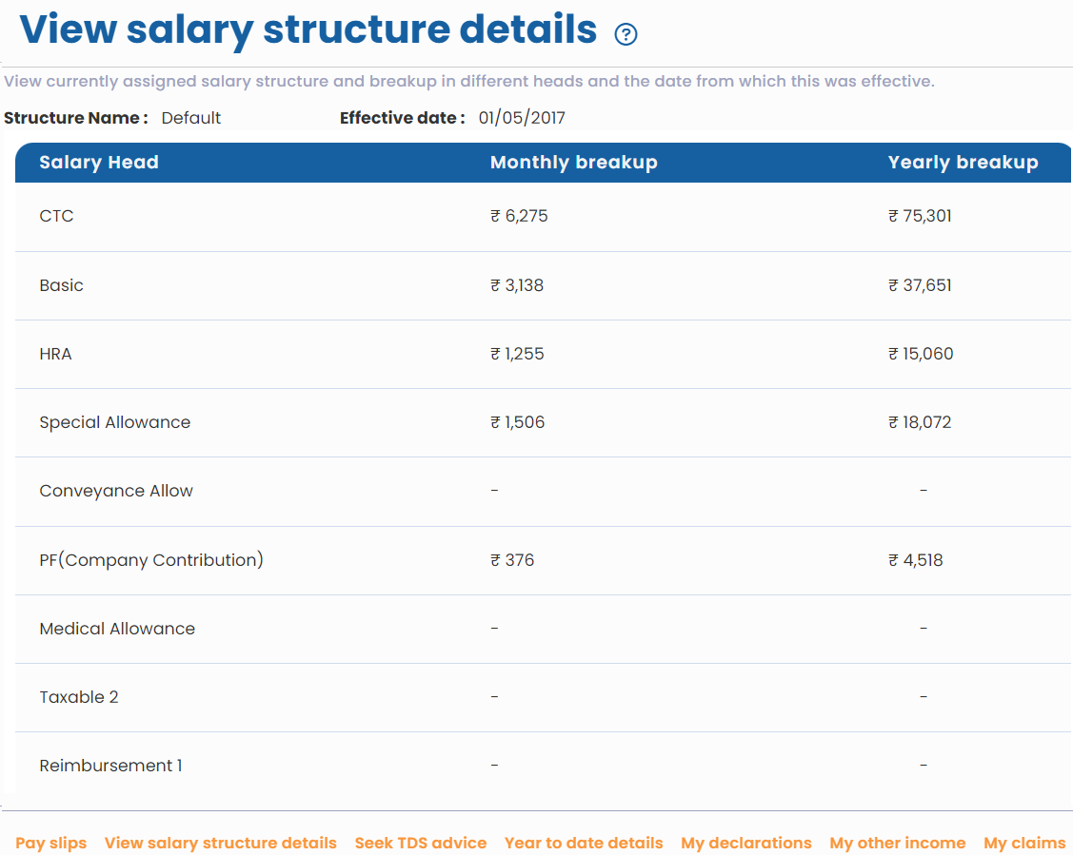Click the rupee value next to CTC monthly

click(x=519, y=216)
